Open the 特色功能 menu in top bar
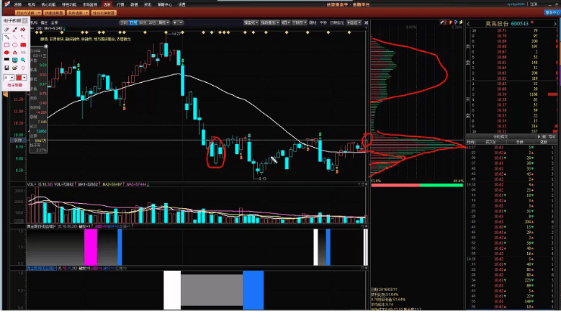Viewport: 561px width, 327px height. pos(69,4)
